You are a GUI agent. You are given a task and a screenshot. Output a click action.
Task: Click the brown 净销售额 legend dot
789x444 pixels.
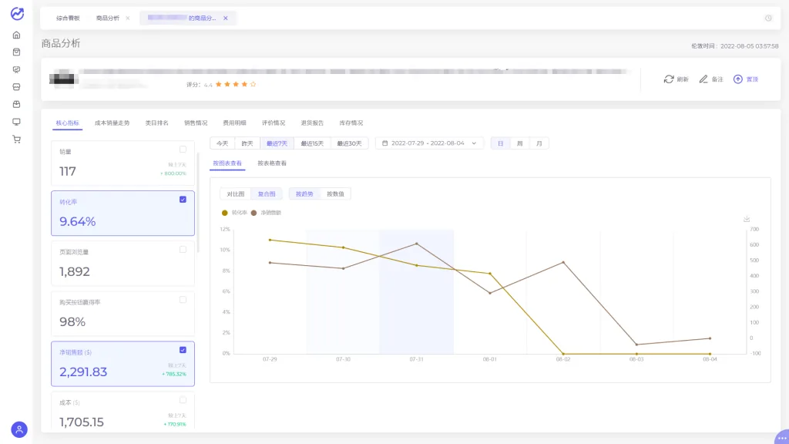(x=254, y=213)
